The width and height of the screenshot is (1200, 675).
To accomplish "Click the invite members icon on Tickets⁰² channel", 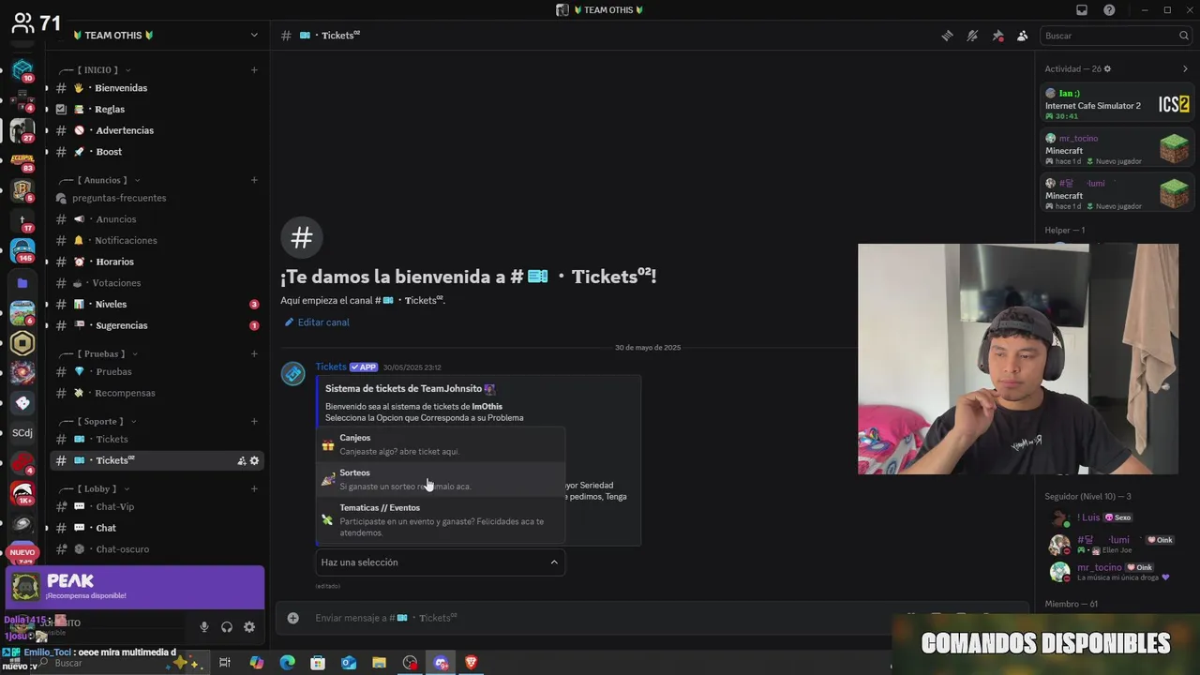I will point(241,460).
